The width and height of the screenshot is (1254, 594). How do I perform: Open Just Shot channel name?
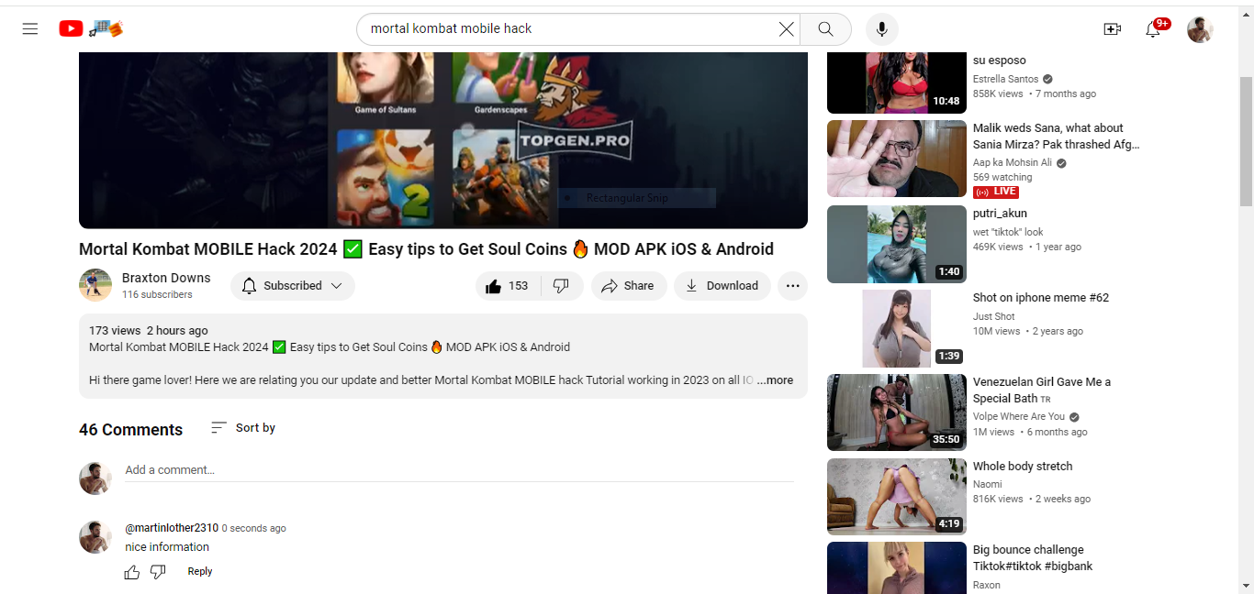point(994,317)
